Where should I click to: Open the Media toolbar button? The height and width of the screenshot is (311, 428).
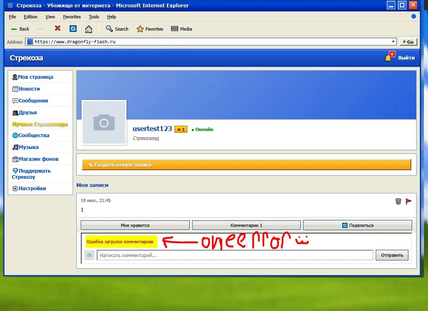point(182,29)
